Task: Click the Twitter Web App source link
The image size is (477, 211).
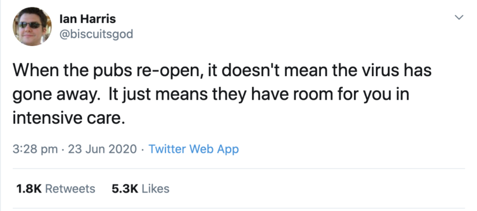Action: (194, 149)
